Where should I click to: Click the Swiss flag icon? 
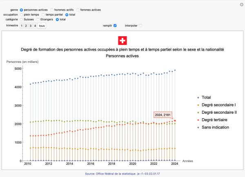[x=122, y=40]
